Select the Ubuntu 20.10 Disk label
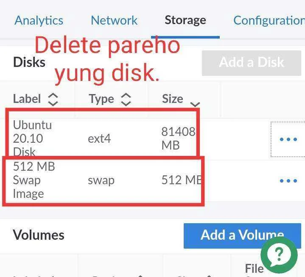This screenshot has height=277, width=305. point(32,138)
